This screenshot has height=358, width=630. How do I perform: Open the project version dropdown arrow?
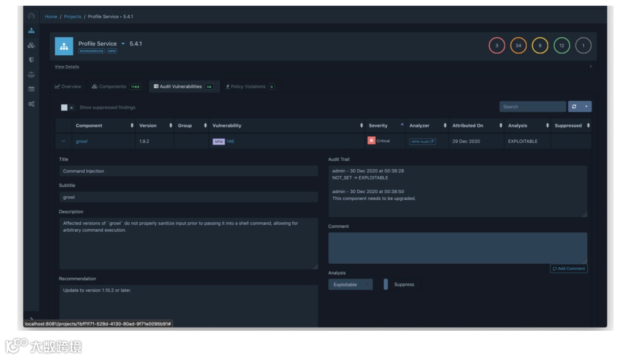(x=123, y=44)
